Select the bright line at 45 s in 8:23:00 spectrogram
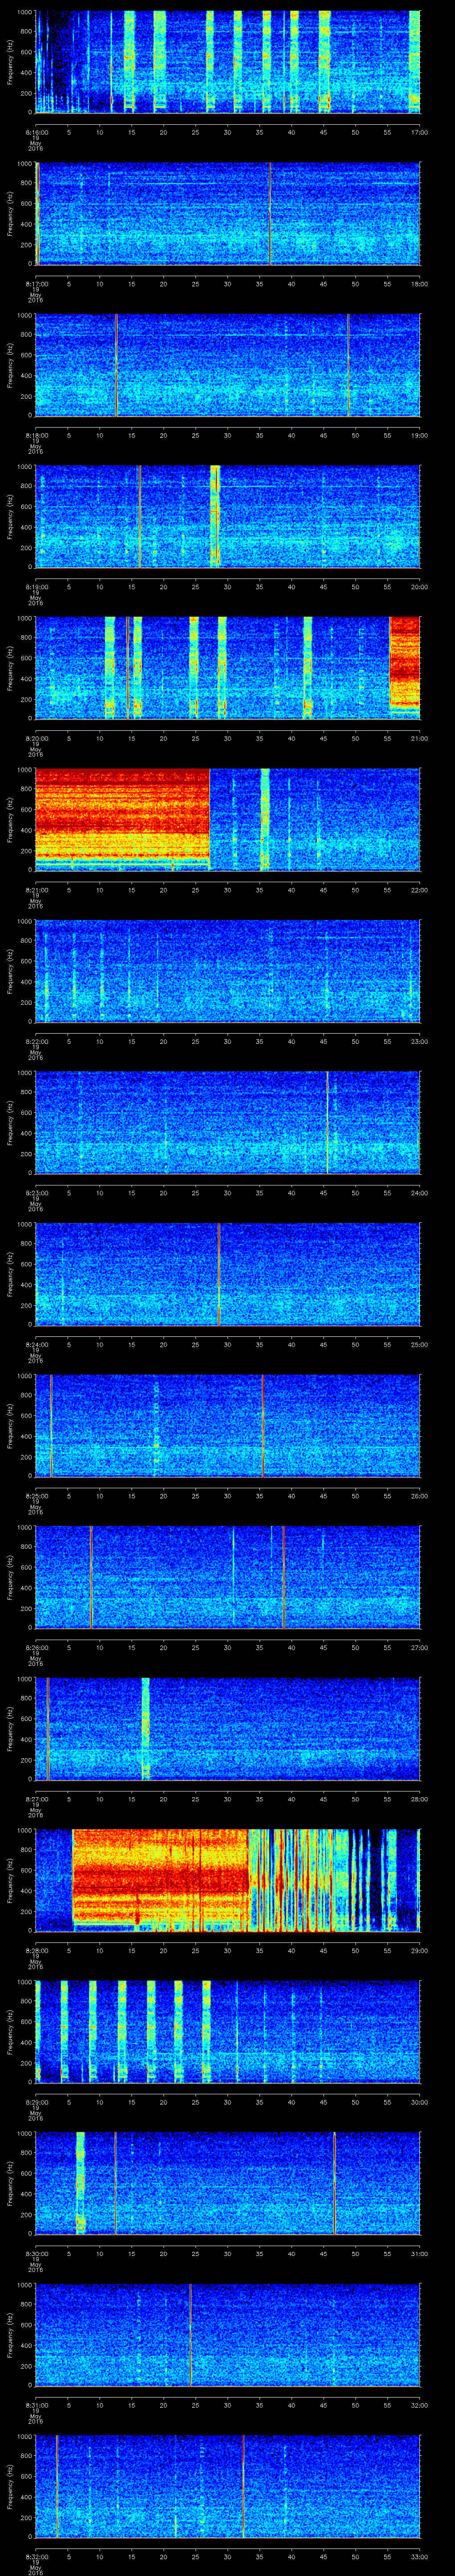This screenshot has height=2576, width=455. click(x=327, y=1122)
